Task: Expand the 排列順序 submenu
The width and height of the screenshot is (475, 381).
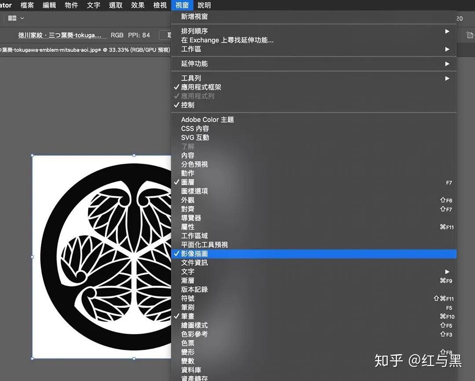Action: pyautogui.click(x=314, y=31)
